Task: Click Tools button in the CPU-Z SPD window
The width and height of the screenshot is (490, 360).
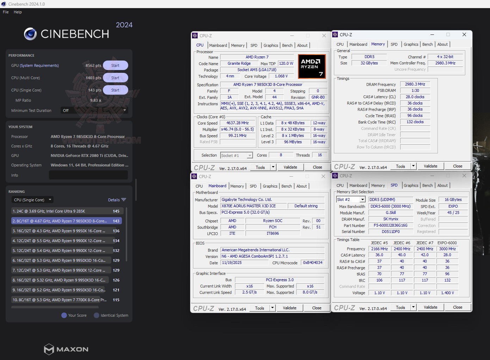Action: (401, 307)
